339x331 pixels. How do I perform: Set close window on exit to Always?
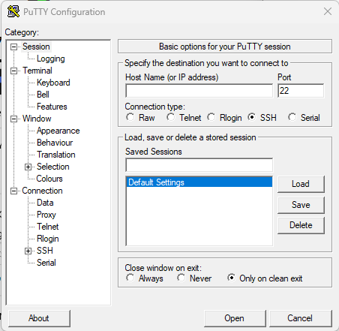[130, 278]
